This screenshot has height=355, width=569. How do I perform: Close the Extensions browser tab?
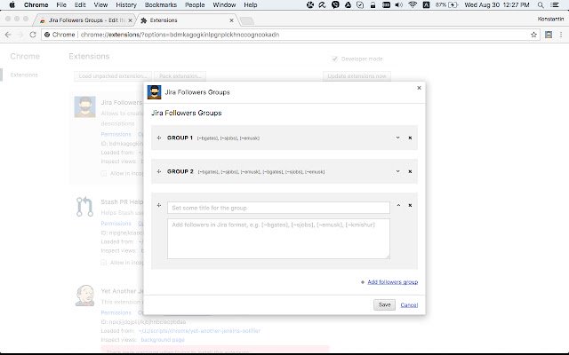pos(231,20)
